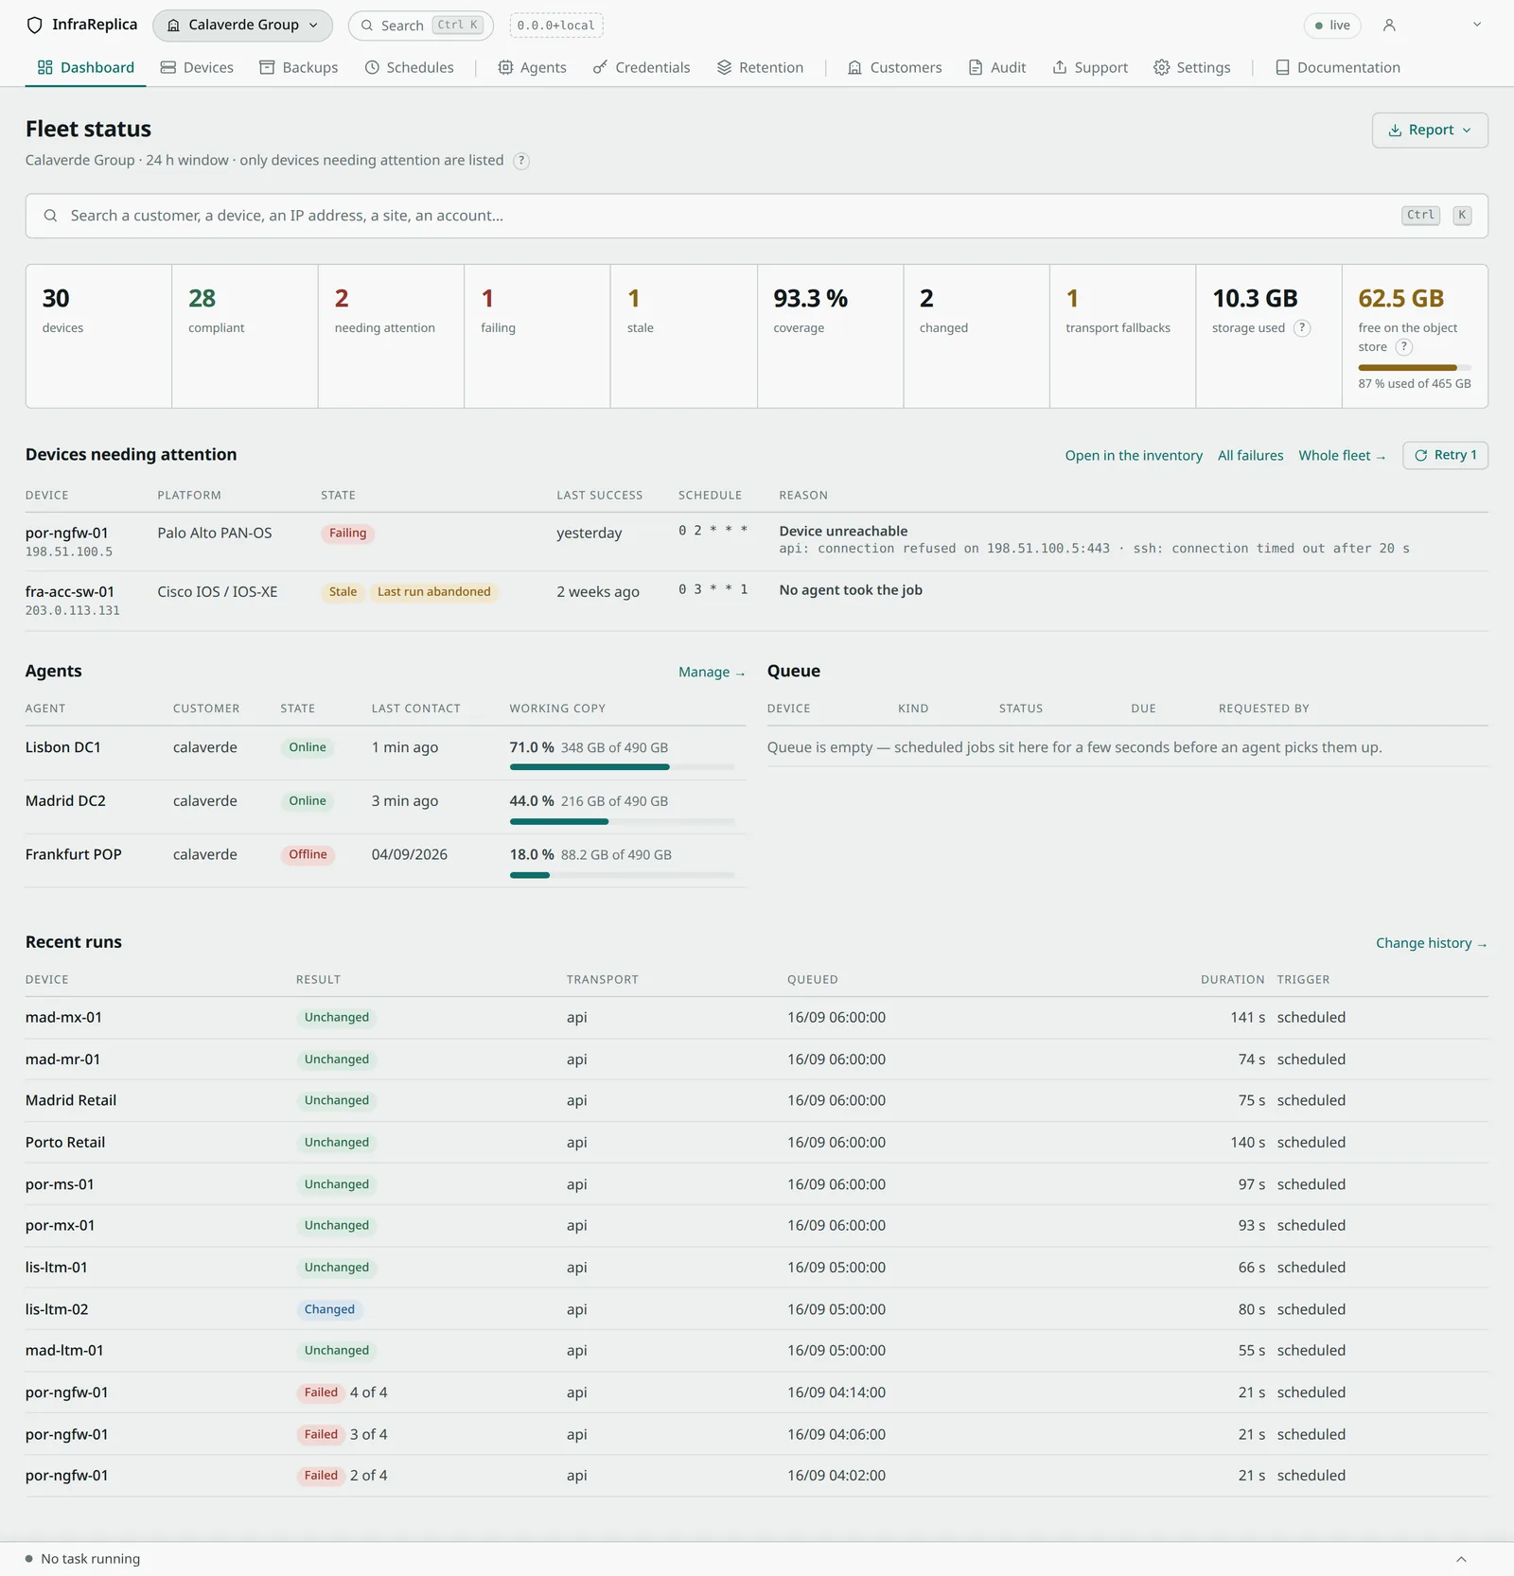Open the Documentation tab
The height and width of the screenshot is (1576, 1514).
[x=1338, y=67]
